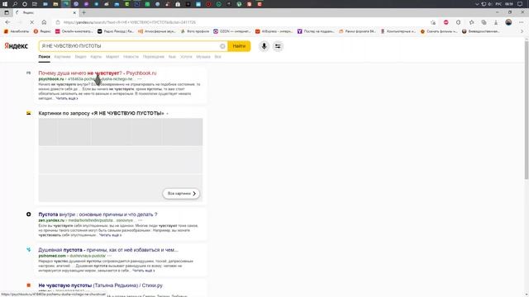Open Windows taskbar search magnifier
The height and width of the screenshot is (297, 529).
pyautogui.click(x=15, y=4)
